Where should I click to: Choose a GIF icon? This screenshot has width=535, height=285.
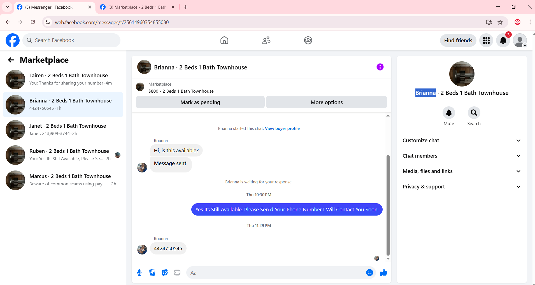point(177,273)
